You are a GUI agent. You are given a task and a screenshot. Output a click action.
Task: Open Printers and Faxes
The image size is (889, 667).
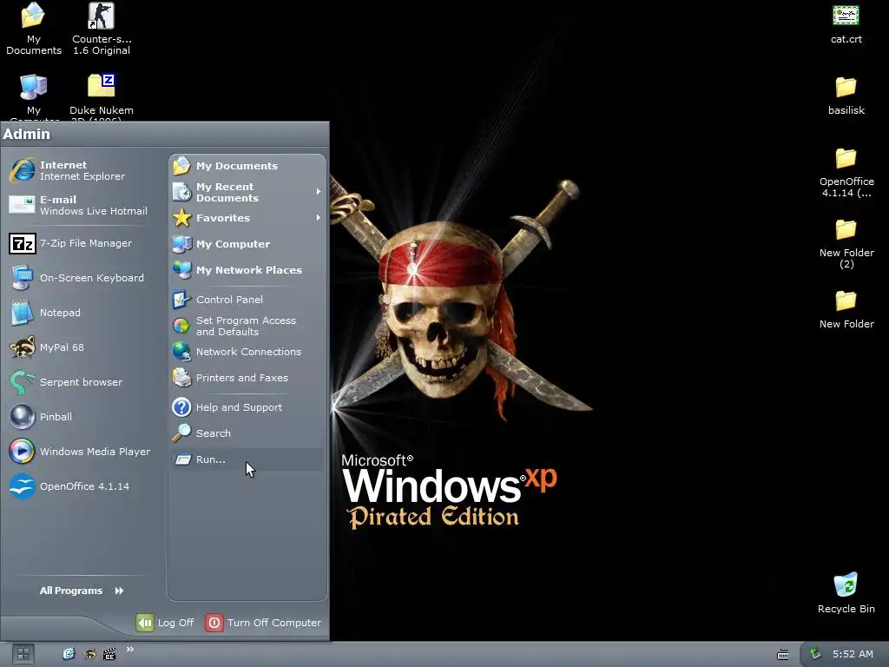[247, 378]
